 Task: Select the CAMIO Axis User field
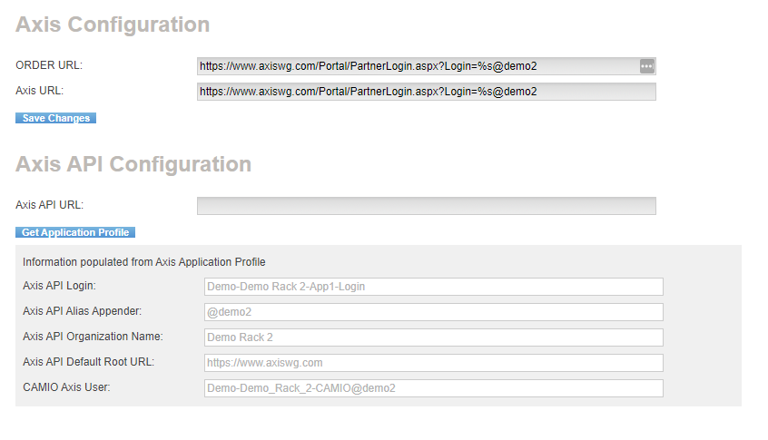click(433, 388)
